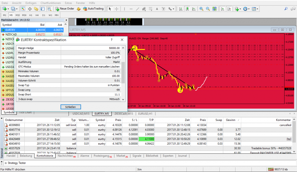
Task: Zoom out of the chart
Action: [208, 9]
